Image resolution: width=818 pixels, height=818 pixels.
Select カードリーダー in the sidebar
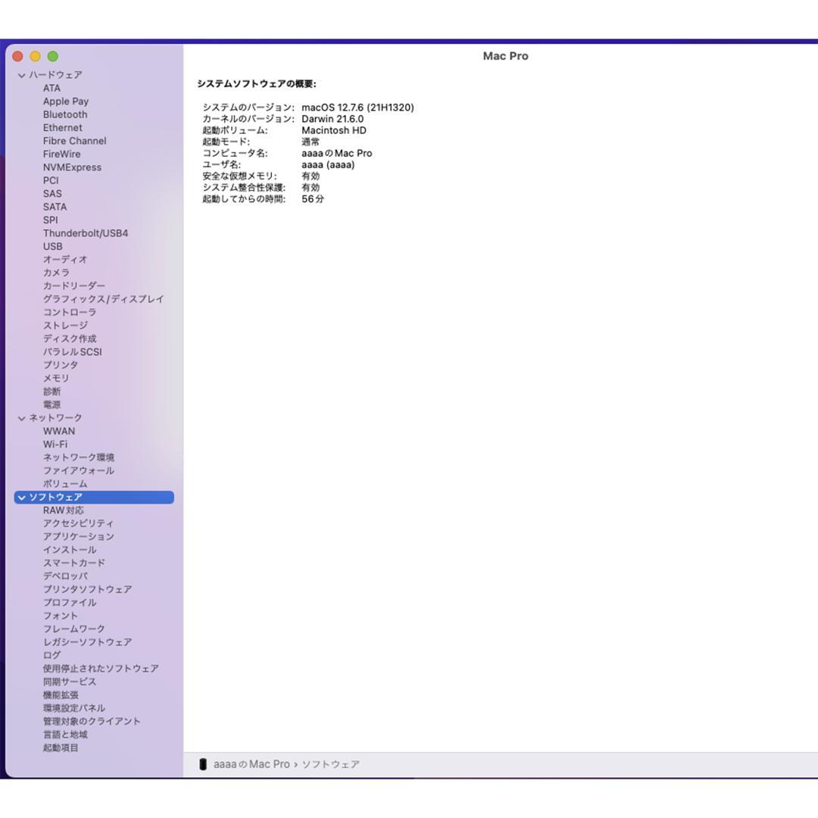[74, 286]
